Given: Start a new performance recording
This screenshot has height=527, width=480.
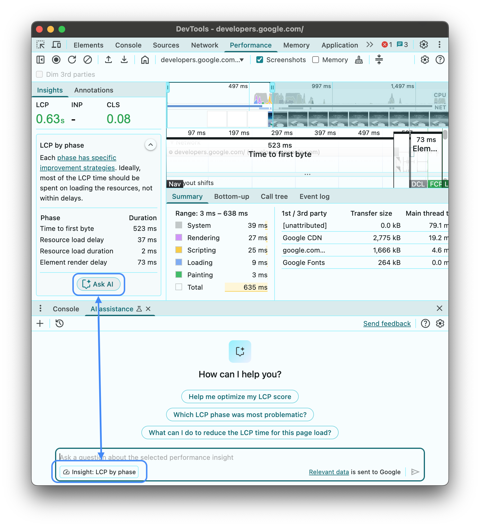Looking at the screenshot, I should 56,60.
